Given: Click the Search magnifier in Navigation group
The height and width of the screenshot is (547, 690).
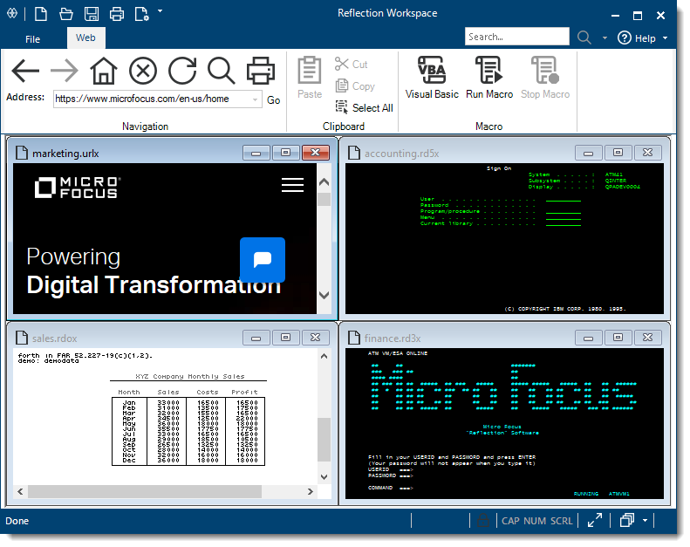Looking at the screenshot, I should point(221,71).
